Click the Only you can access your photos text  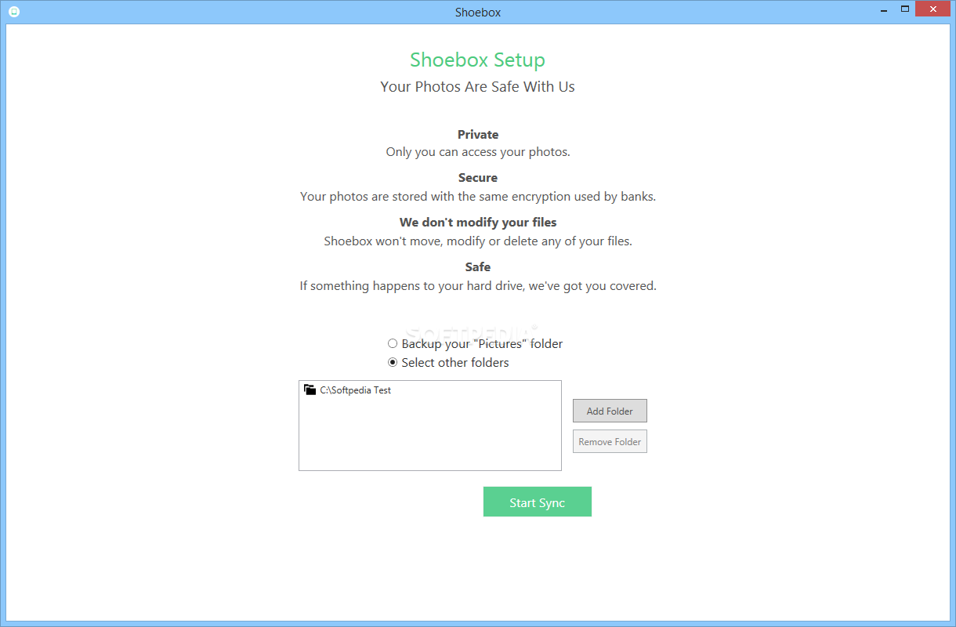point(478,152)
